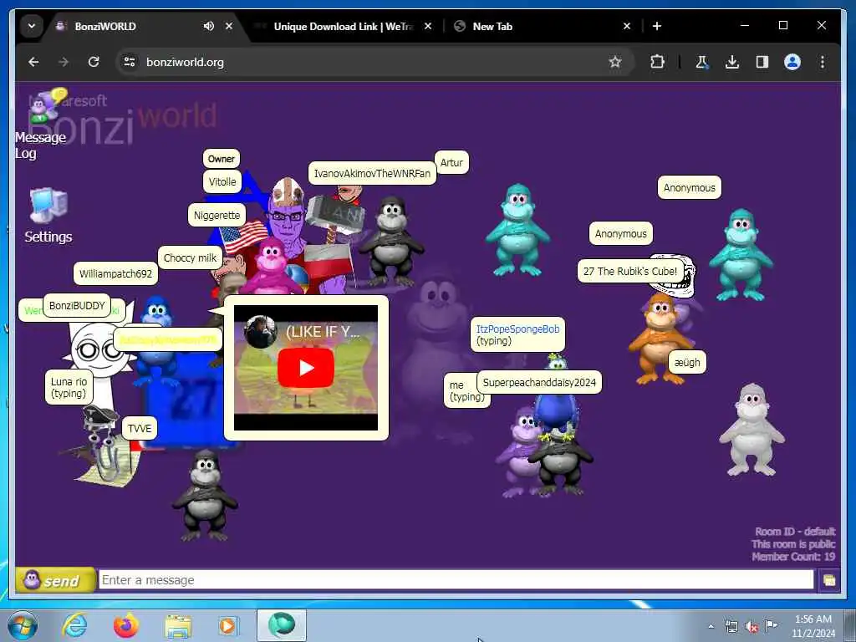Screen dimensions: 856x642
Task: Open the muted volume tray icon
Action: tap(752, 627)
